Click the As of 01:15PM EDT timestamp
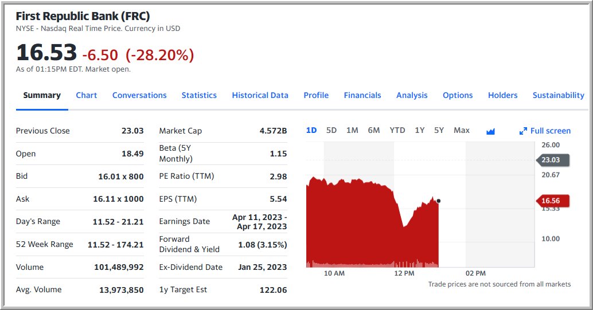Image resolution: width=593 pixels, height=310 pixels. click(x=73, y=69)
